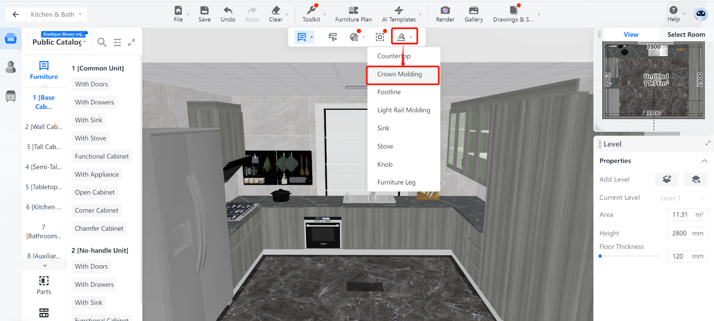Open the Parts category icon
The width and height of the screenshot is (714, 321).
click(x=44, y=281)
